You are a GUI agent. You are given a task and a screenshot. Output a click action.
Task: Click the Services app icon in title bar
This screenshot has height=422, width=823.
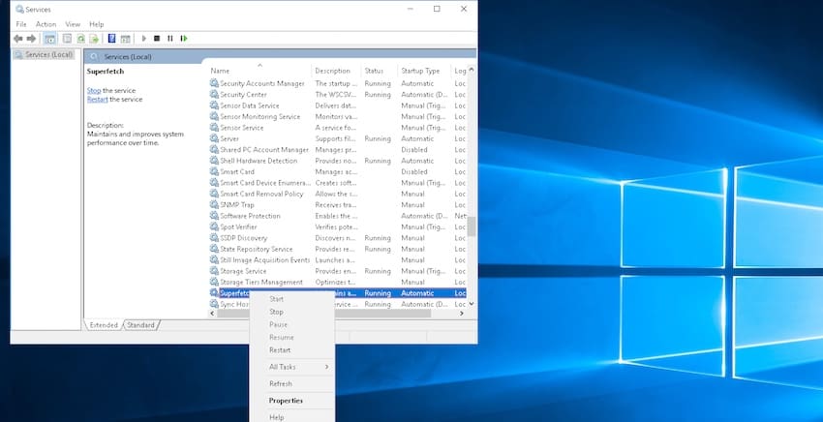20,9
